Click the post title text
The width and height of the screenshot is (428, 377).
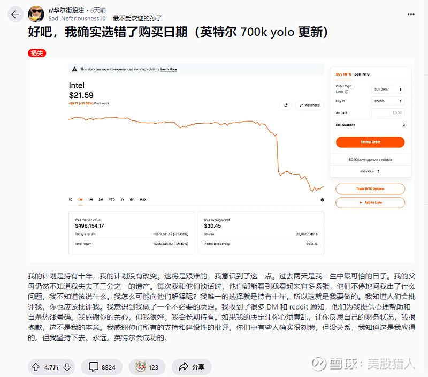(178, 32)
